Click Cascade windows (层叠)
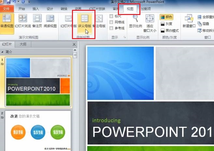214x151 pixels. tap(203, 24)
